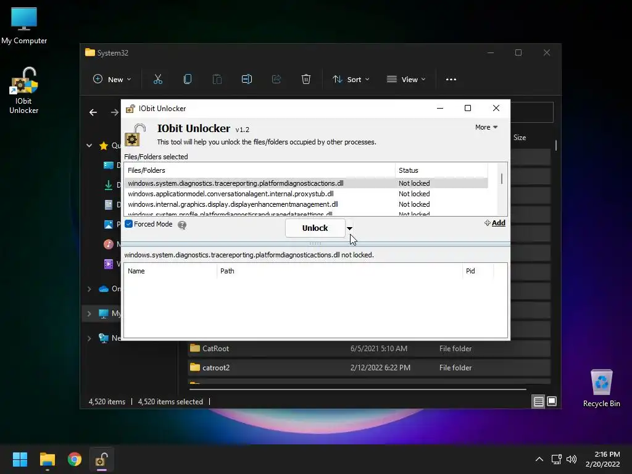Open the Unlock button dropdown arrow
Viewport: 632px width, 474px height.
[349, 228]
